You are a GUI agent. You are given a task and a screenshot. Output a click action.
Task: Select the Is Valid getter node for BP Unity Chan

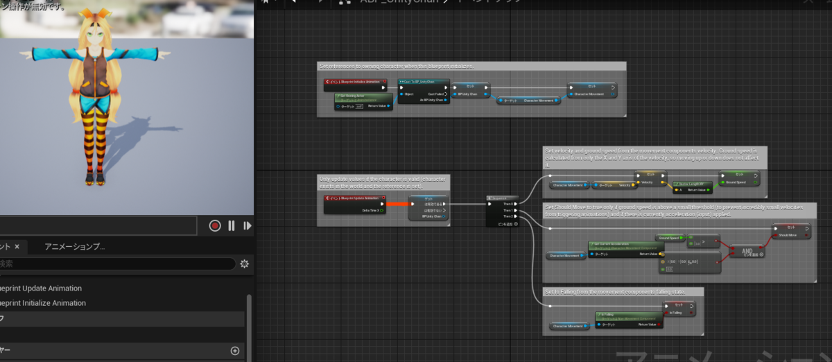428,207
